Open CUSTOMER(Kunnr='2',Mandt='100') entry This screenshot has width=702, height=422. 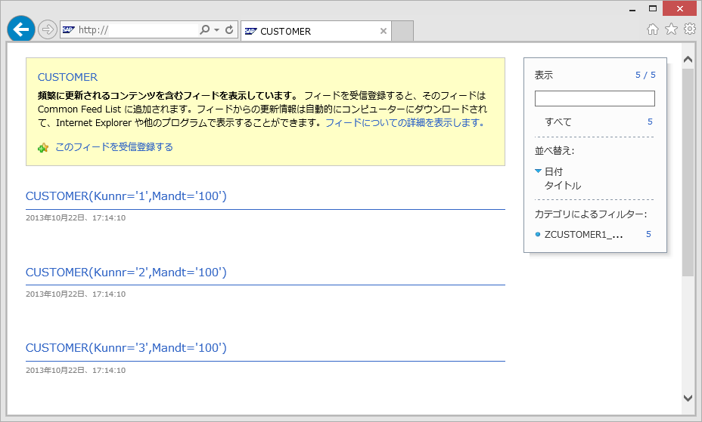(126, 272)
